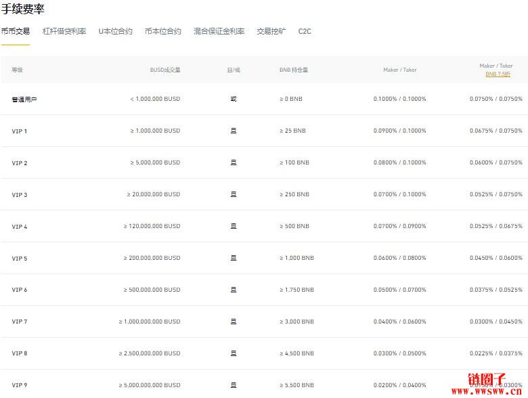528x398 pixels.
Task: Click the ≥ 5,000,000,000 BUSD cell
Action: coord(150,385)
